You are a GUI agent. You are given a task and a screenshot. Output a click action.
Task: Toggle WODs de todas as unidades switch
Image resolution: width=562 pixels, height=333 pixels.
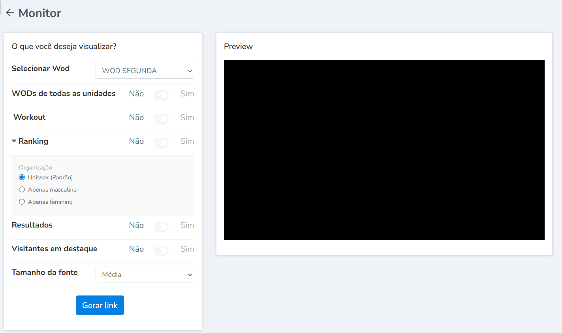161,95
